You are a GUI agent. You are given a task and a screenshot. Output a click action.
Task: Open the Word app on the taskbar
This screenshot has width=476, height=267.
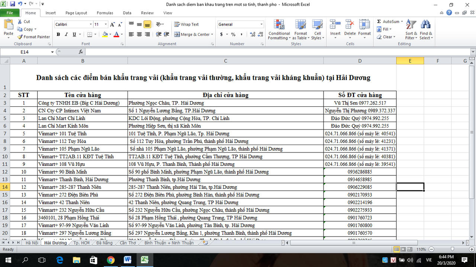coord(128,260)
